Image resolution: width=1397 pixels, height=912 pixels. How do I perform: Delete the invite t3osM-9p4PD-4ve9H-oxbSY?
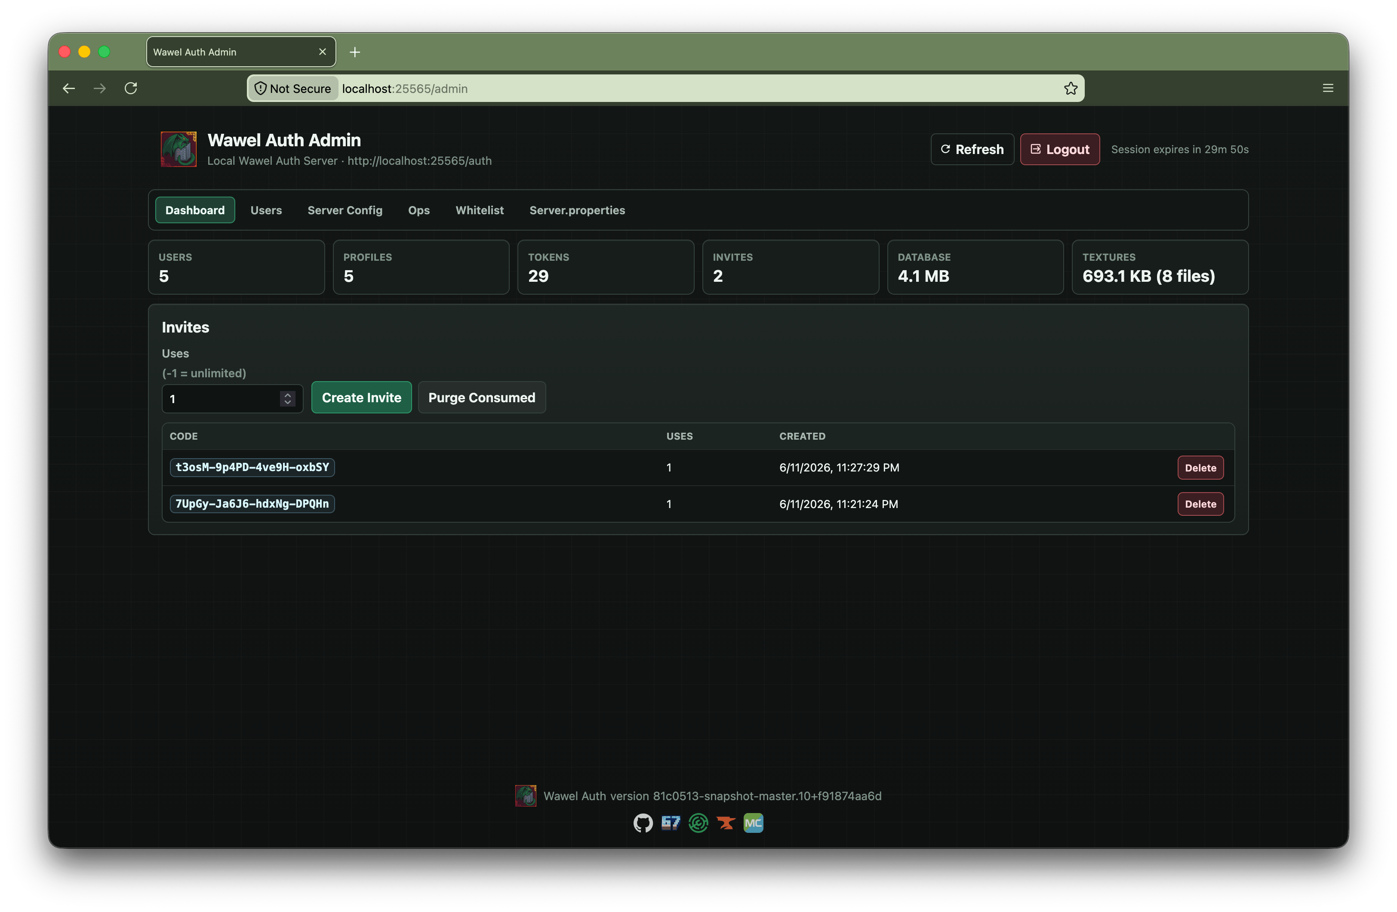1200,468
